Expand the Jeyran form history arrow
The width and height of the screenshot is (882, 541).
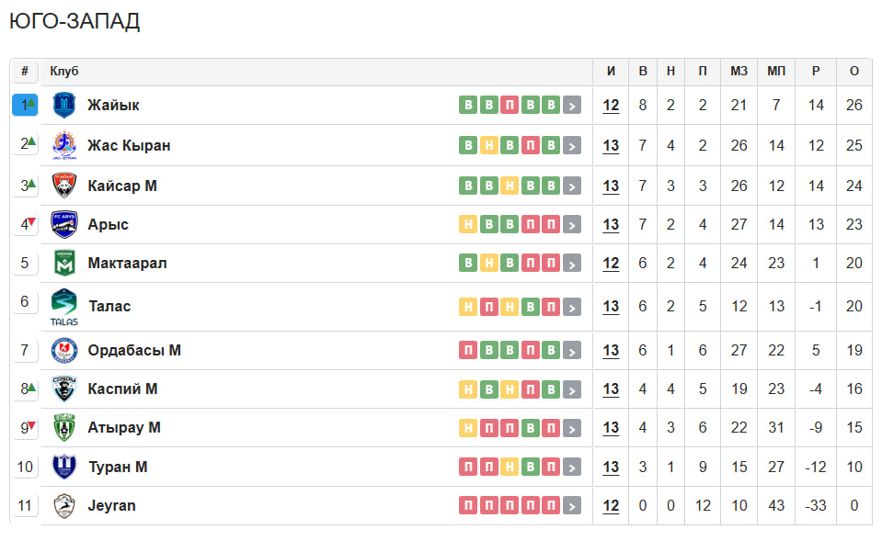click(571, 505)
